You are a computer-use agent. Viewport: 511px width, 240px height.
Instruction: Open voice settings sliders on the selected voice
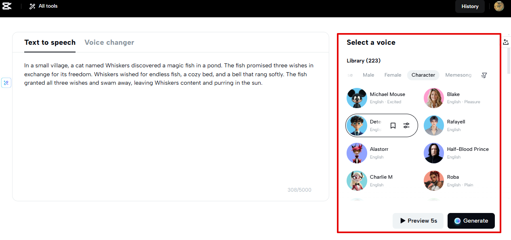406,125
